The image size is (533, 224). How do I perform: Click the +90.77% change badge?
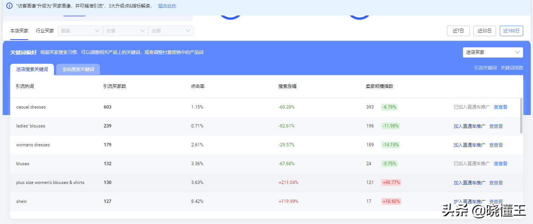[x=391, y=183]
